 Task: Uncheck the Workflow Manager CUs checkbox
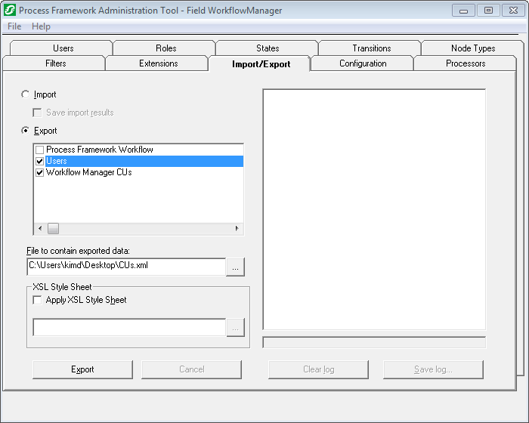(x=40, y=172)
